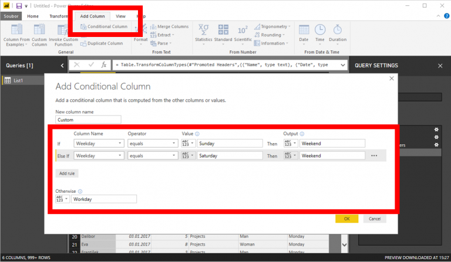This screenshot has height=262, width=451.
Task: Cancel the formula bar edit with the X icon
Action: click(x=77, y=65)
